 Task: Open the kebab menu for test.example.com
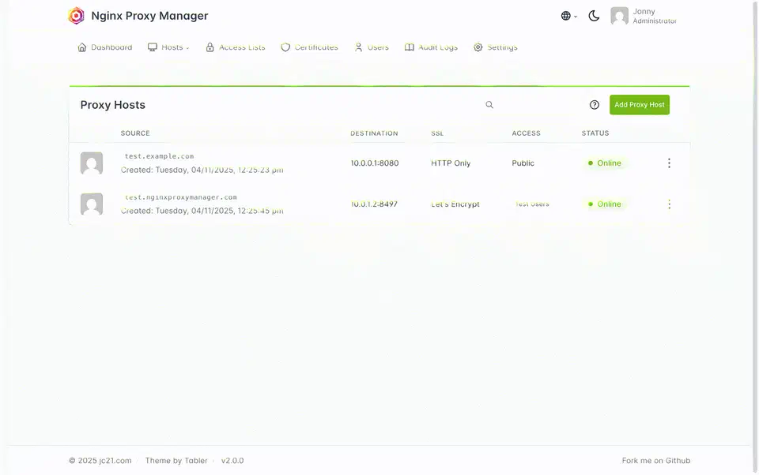(x=669, y=163)
